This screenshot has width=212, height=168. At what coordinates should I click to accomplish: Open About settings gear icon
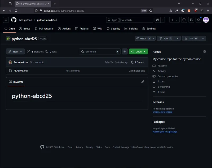[205, 51]
